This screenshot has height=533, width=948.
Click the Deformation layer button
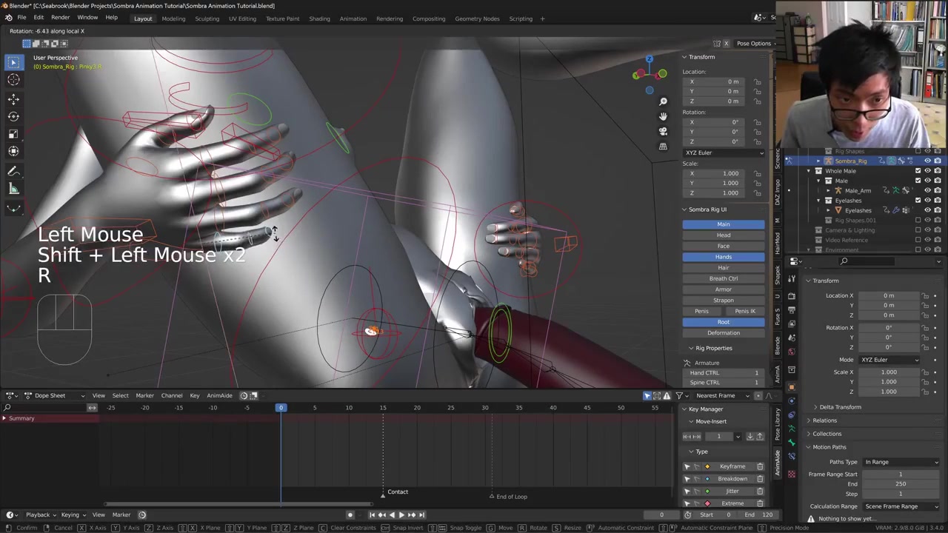point(723,333)
